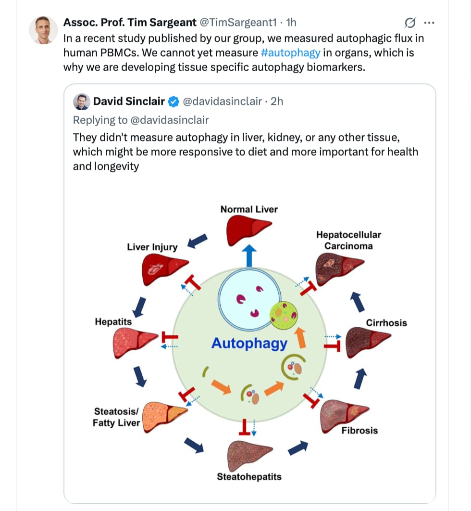Viewport: 471px width, 511px height.
Task: Click the Replying to @davidasinclair mention
Action: [x=169, y=120]
